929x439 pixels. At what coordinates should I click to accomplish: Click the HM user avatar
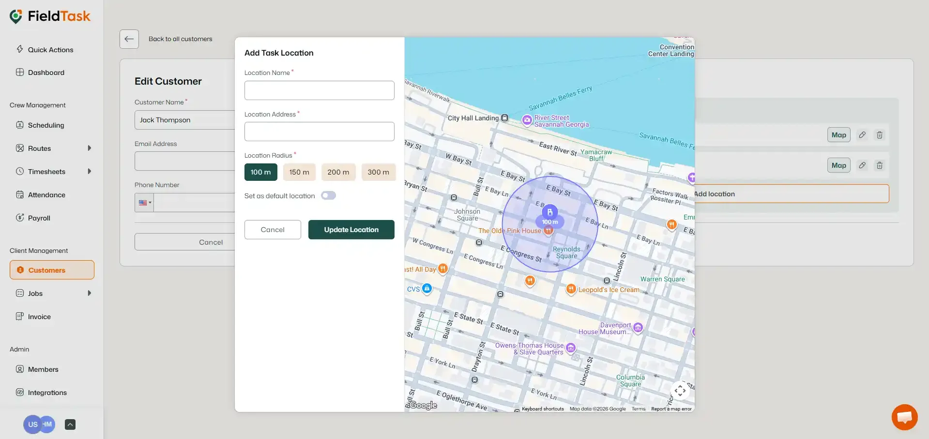tap(47, 424)
